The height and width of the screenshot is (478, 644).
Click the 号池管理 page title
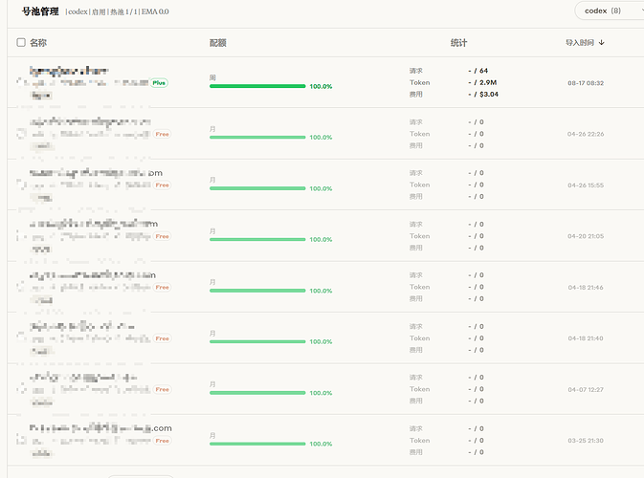(40, 11)
